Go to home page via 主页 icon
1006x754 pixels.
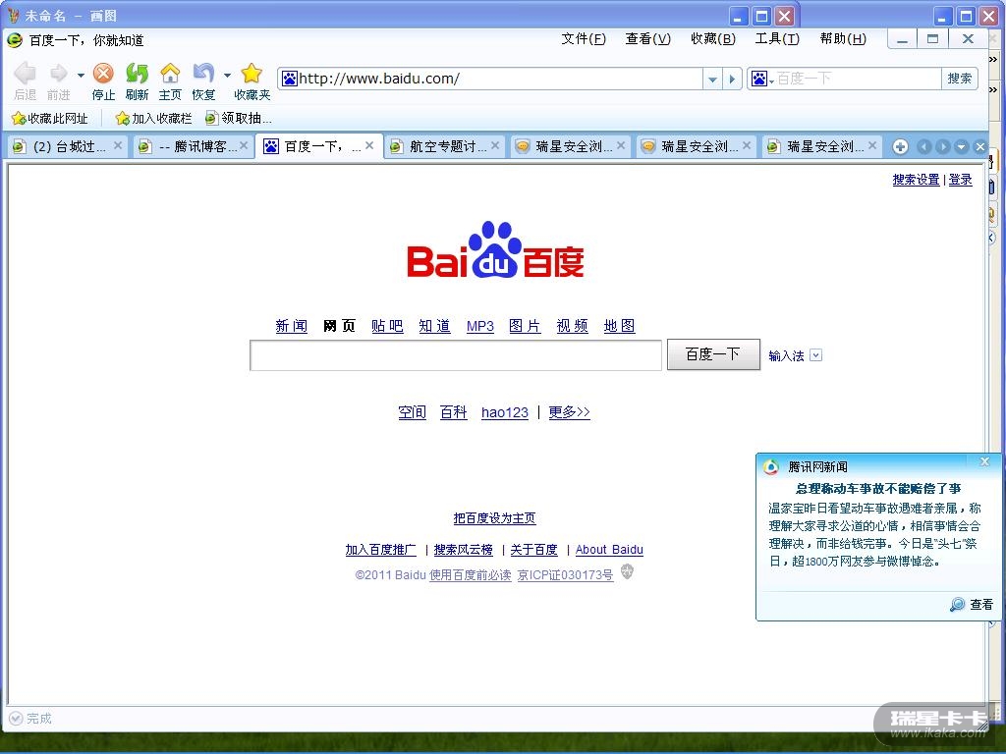tap(170, 73)
